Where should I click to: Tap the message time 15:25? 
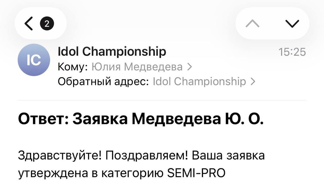pos(292,51)
